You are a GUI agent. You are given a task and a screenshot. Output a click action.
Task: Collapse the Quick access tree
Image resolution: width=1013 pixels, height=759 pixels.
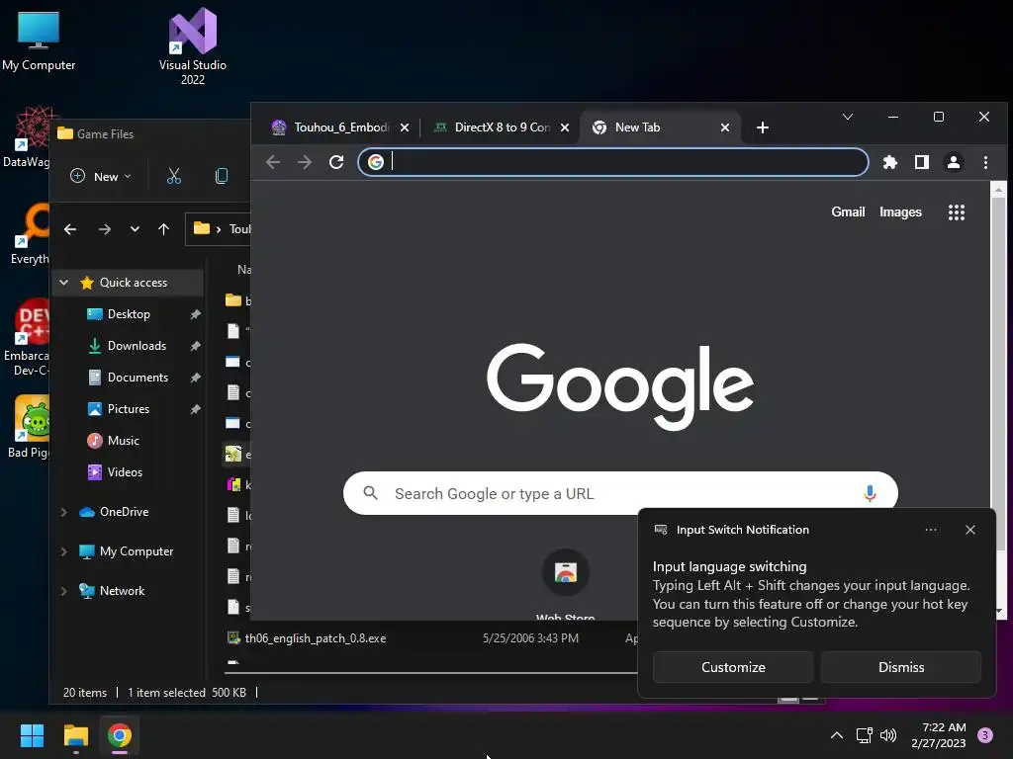tap(64, 283)
